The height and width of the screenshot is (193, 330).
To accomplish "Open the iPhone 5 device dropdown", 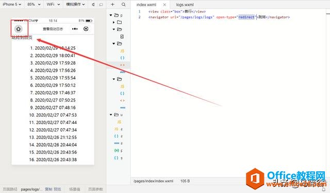I will tap(12, 4).
